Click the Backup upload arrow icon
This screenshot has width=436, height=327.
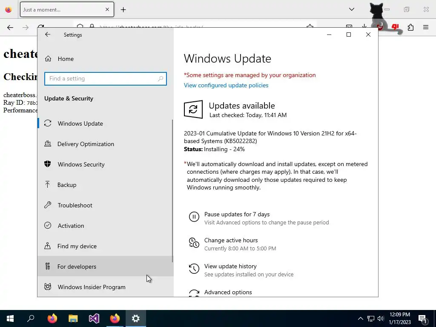point(48,185)
